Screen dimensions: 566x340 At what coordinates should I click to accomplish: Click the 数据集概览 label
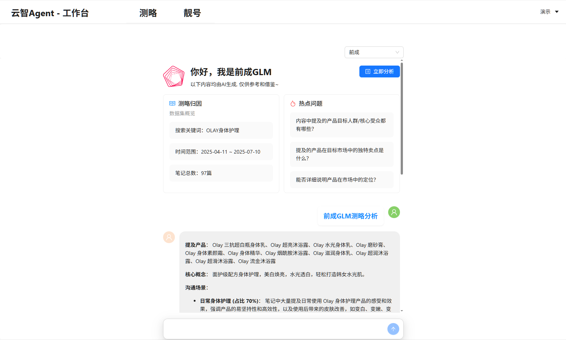click(182, 113)
